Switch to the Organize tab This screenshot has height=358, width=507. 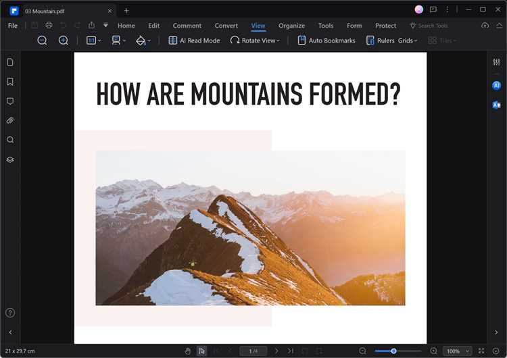pos(291,26)
